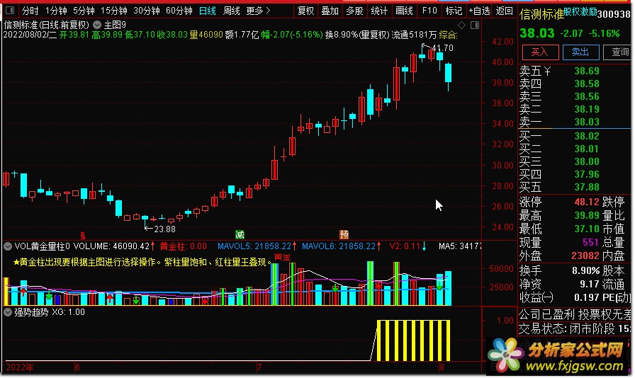Open the 复权 adjustment menu

305,11
